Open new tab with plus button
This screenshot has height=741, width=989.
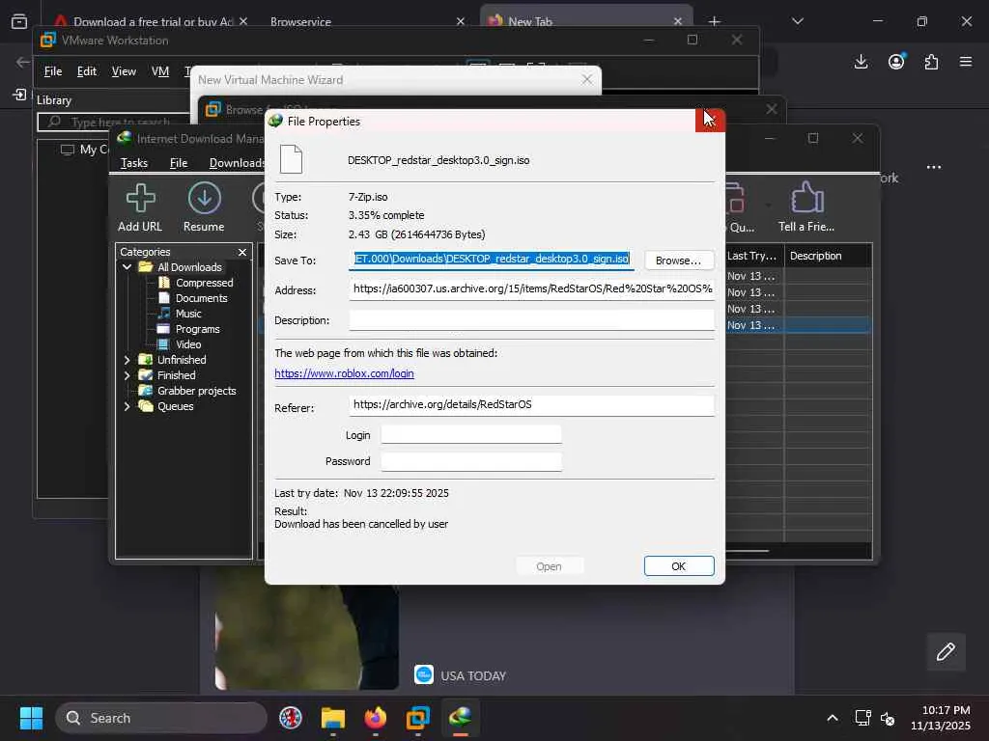point(714,21)
